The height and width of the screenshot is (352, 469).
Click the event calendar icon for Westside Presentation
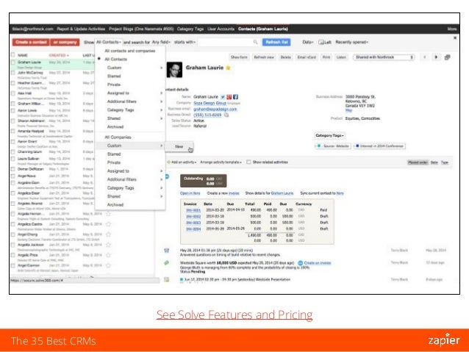[x=167, y=280]
